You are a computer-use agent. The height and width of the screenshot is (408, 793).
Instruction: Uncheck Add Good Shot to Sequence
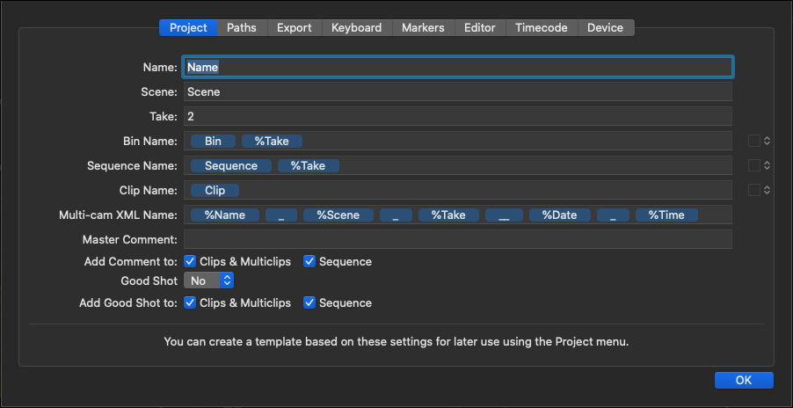pyautogui.click(x=309, y=302)
